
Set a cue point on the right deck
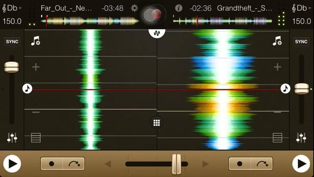(x=239, y=164)
